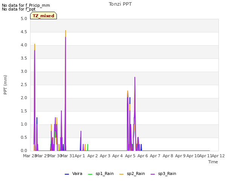Click the 5.0 y-axis tick label
Image resolution: width=241 pixels, height=181 pixels.
(x=24, y=19)
